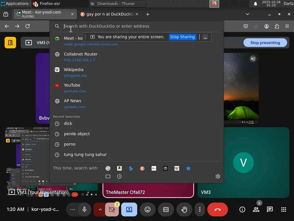Search this time with Amazon
The width and height of the screenshot is (294, 221).
119,168
